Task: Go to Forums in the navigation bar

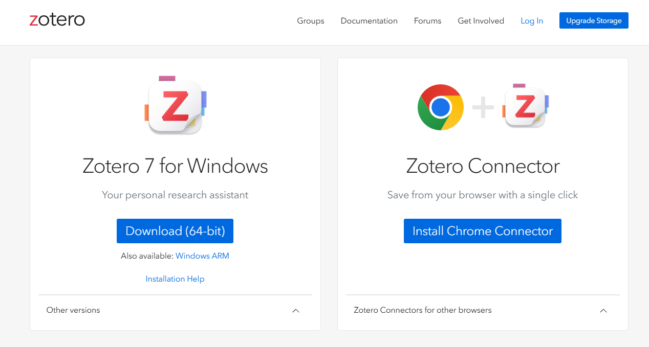Action: (427, 21)
